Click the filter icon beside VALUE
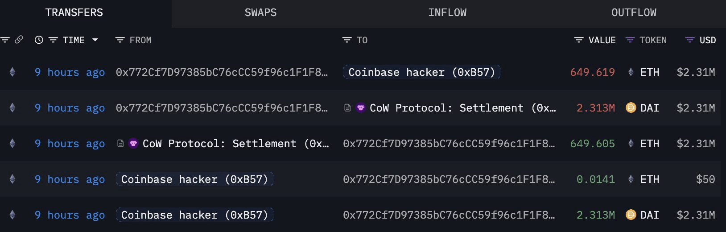The height and width of the screenshot is (232, 726). click(x=578, y=40)
